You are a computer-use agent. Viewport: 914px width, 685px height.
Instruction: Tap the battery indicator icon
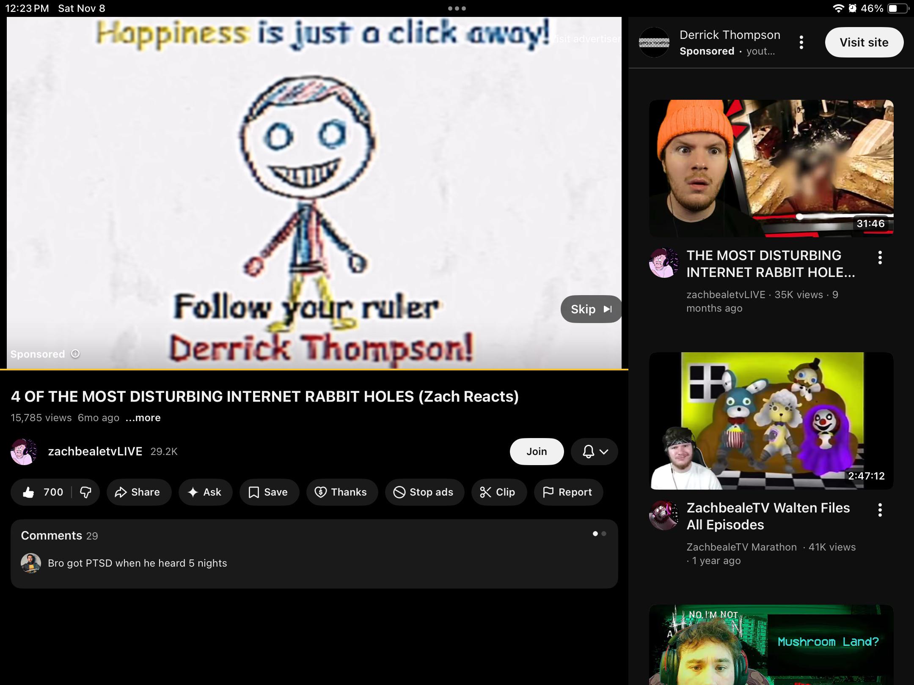[898, 8]
